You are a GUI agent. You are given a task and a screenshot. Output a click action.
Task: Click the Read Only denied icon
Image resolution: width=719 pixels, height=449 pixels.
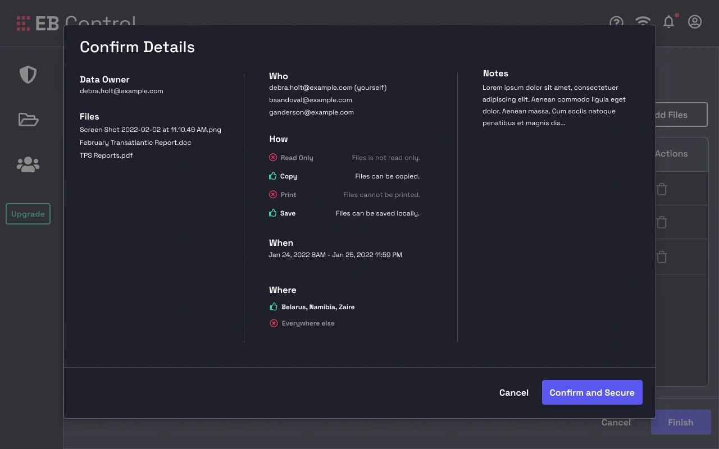273,158
